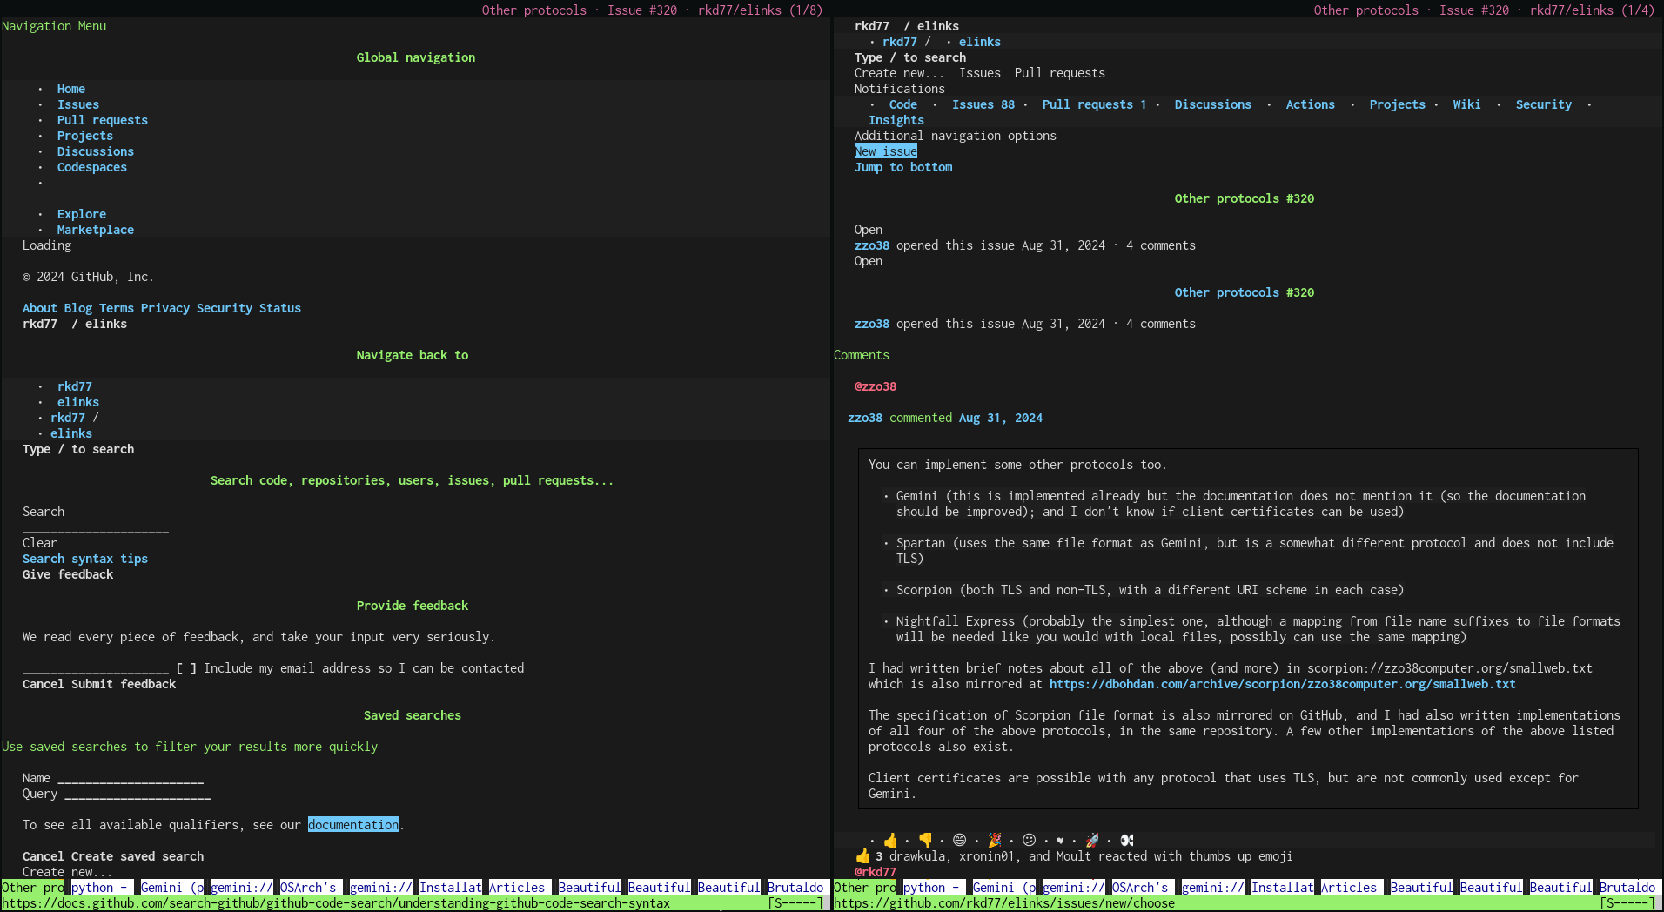Select 'Brutaldo' tab in right pane
Viewport: 1664px width, 912px height.
pos(1627,888)
